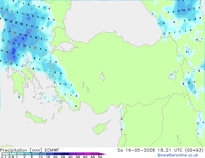Select the 30–35 mm purple legend swatch
Image resolution: width=205 pixels, height=158 pixels.
coord(72,154)
